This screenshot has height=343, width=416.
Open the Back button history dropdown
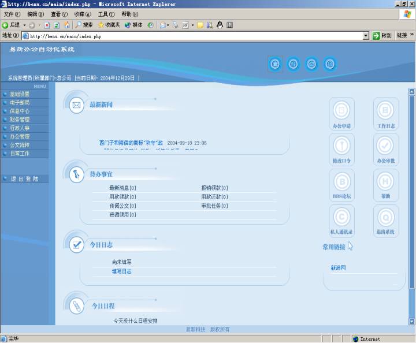pyautogui.click(x=24, y=25)
